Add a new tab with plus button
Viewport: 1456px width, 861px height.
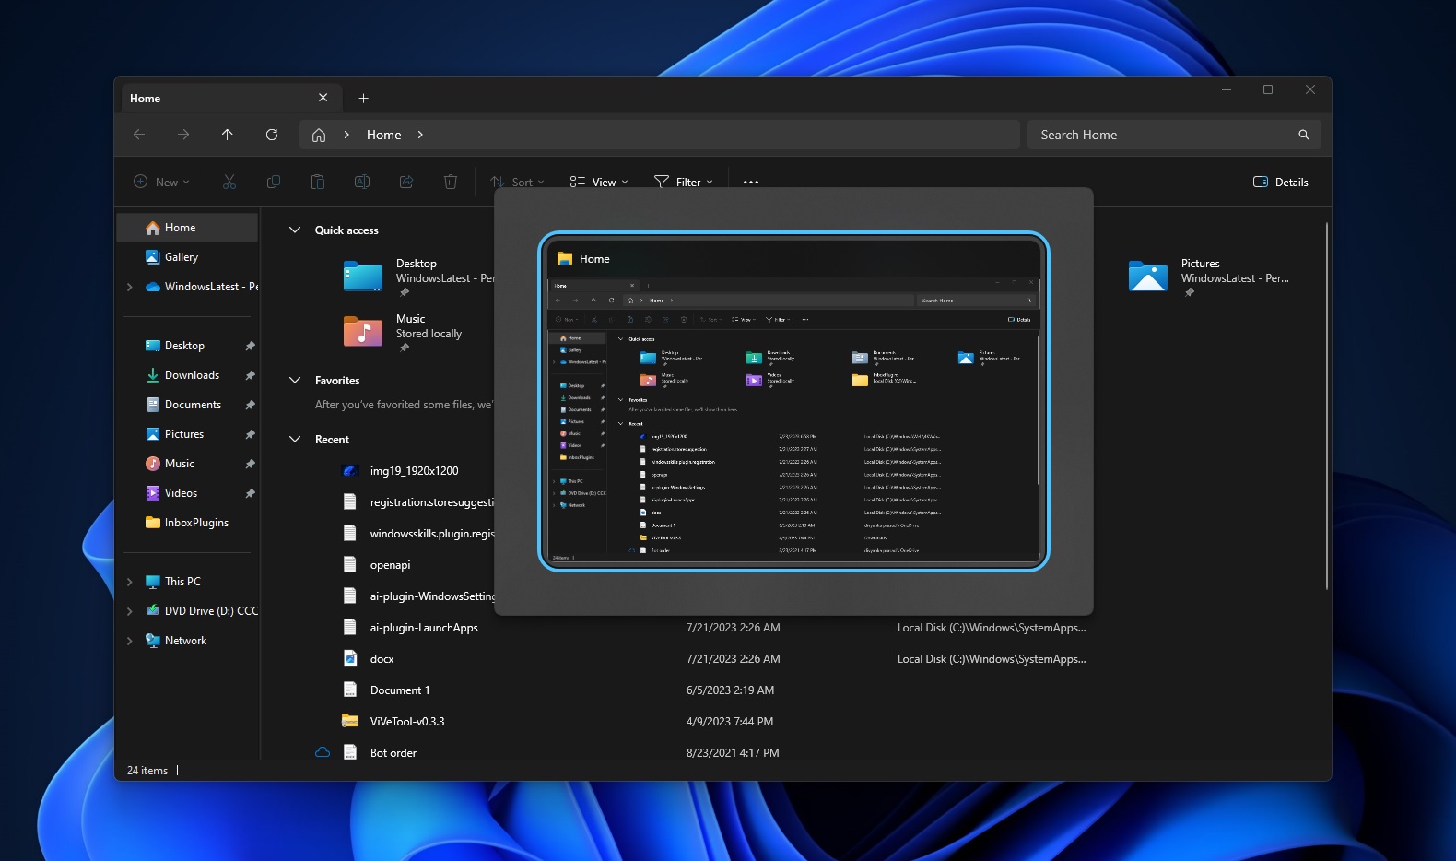click(x=364, y=98)
